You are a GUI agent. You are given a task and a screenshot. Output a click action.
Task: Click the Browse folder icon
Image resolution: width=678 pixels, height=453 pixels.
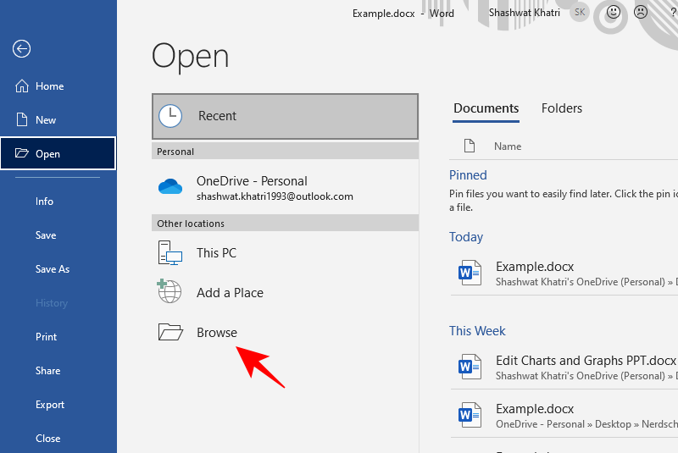tap(170, 332)
